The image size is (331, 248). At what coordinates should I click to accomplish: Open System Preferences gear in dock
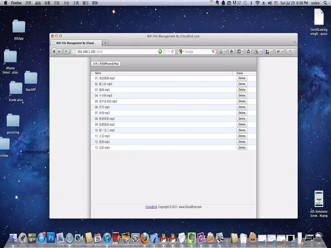(x=135, y=238)
